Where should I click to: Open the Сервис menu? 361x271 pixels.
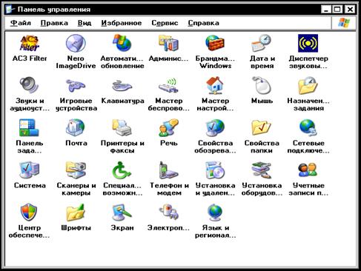(165, 23)
